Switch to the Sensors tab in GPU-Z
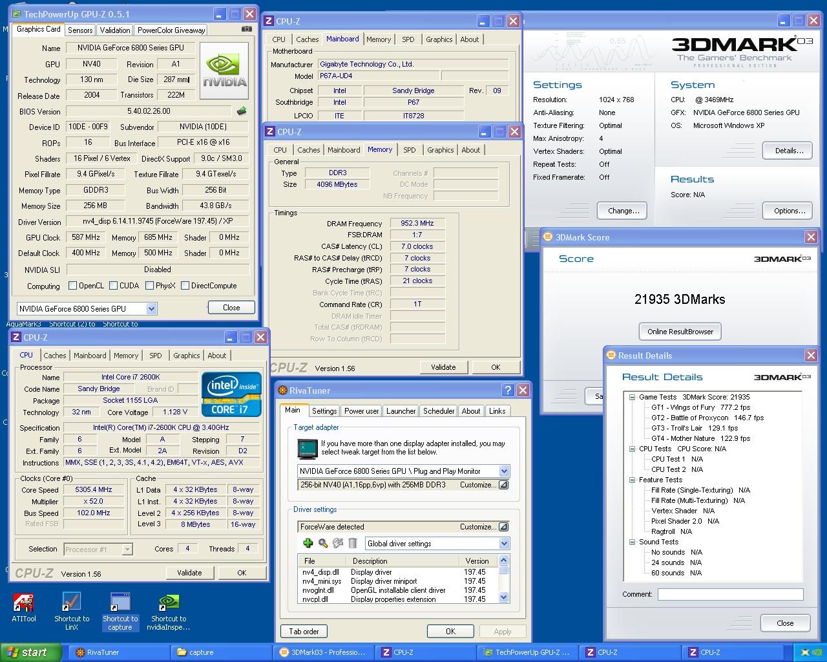Screen dimensions: 827x662 pos(80,30)
